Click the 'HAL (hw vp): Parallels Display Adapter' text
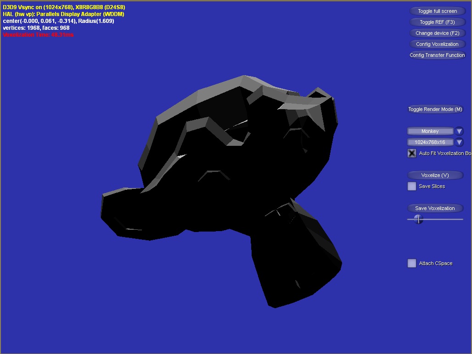 point(63,14)
